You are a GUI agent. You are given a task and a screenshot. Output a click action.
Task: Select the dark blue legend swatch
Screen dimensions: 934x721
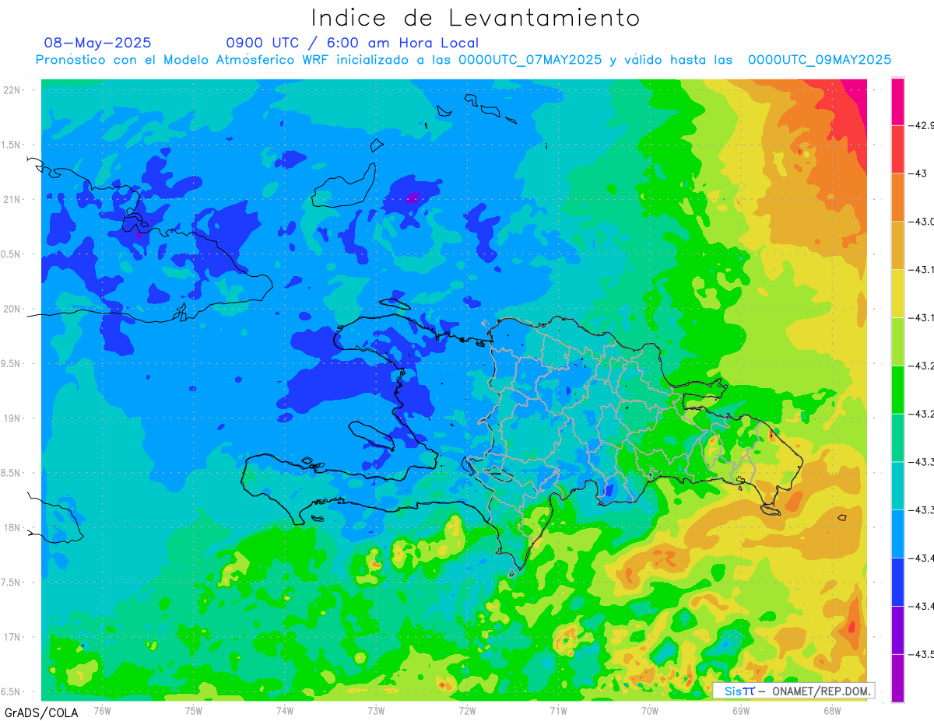coord(897,581)
